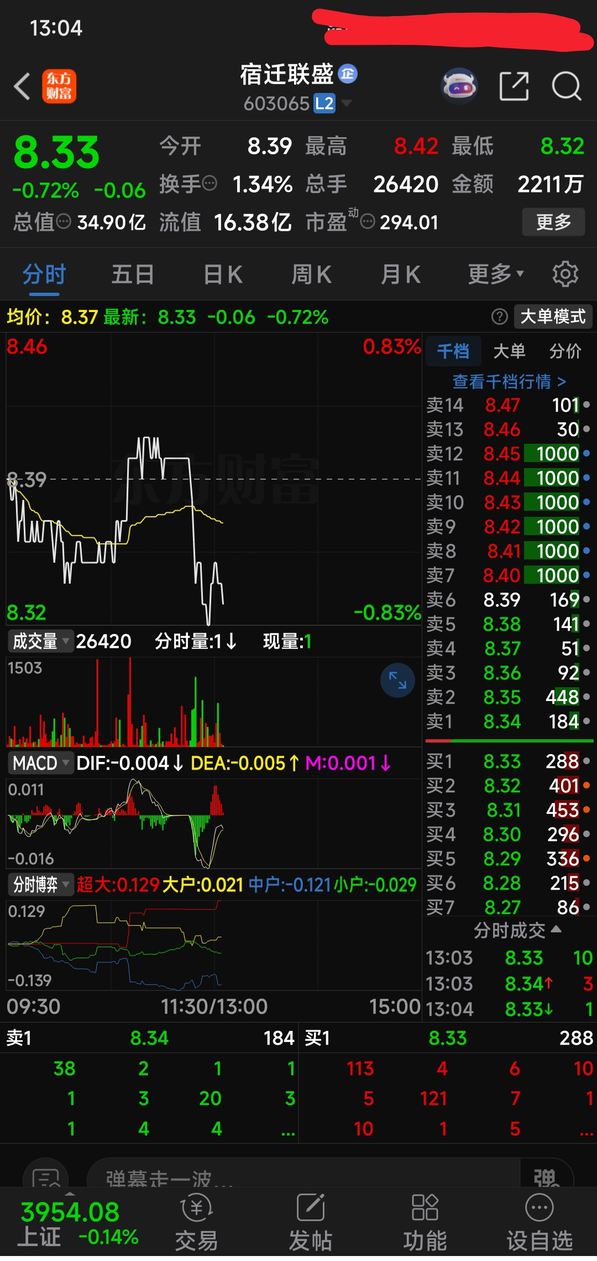This screenshot has width=597, height=1261.
Task: Tap the 13:04 trade tick row
Action: point(509,1009)
